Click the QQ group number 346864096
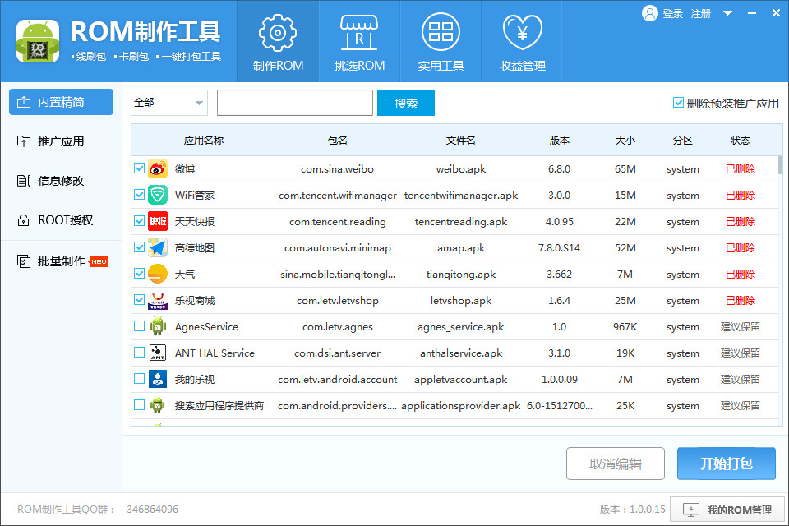This screenshot has width=789, height=526. (153, 510)
